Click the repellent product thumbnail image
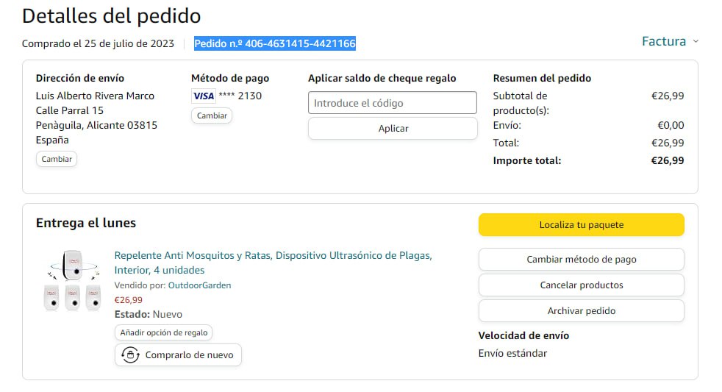The width and height of the screenshot is (722, 392). point(71,280)
